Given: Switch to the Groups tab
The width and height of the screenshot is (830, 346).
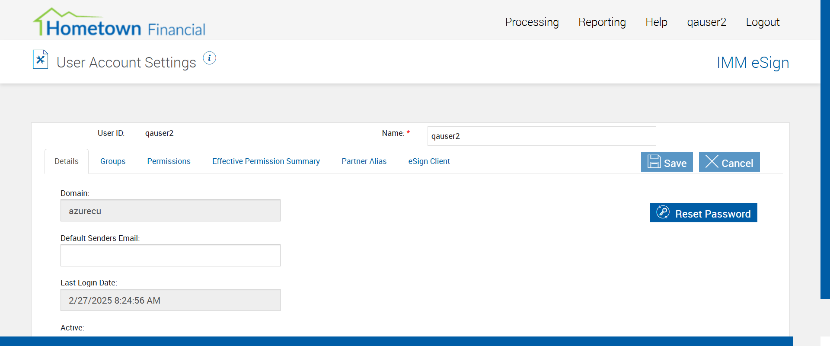Looking at the screenshot, I should 113,161.
